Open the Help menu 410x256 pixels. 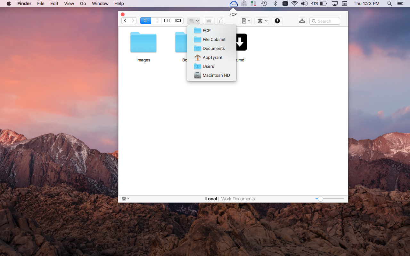point(119,4)
